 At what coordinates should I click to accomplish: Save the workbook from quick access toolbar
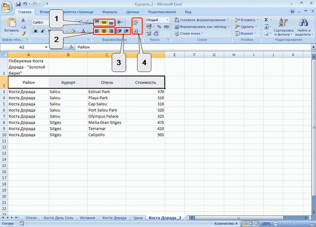click(x=18, y=4)
